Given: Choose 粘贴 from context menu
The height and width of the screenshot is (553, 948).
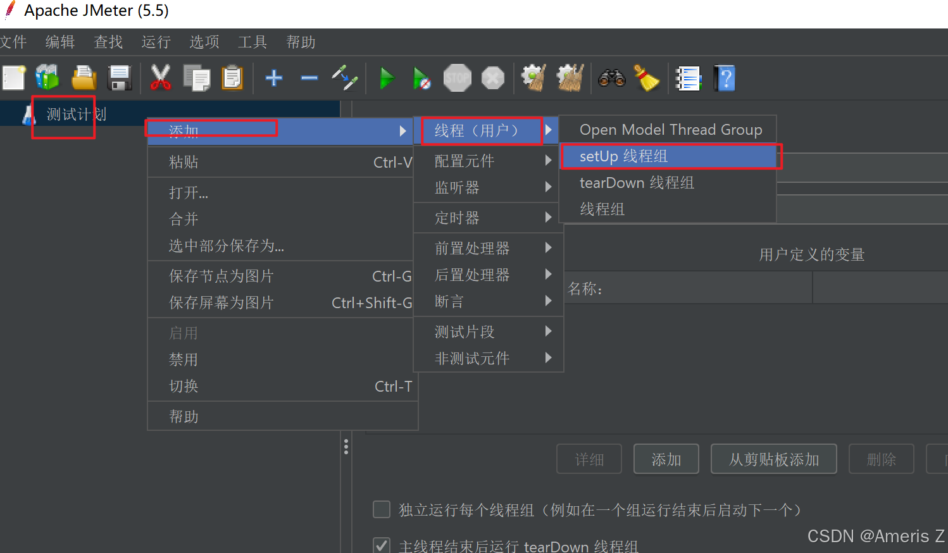Looking at the screenshot, I should [281, 162].
